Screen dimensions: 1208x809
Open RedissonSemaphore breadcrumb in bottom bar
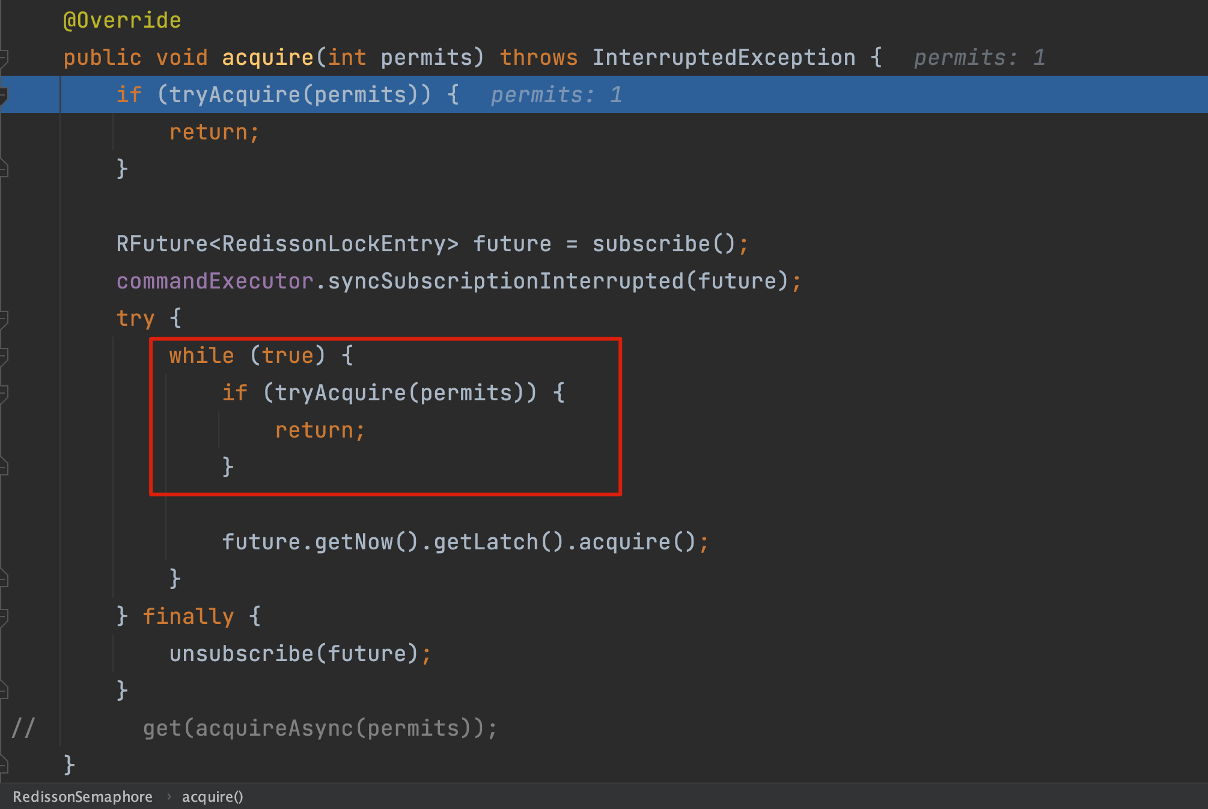82,796
